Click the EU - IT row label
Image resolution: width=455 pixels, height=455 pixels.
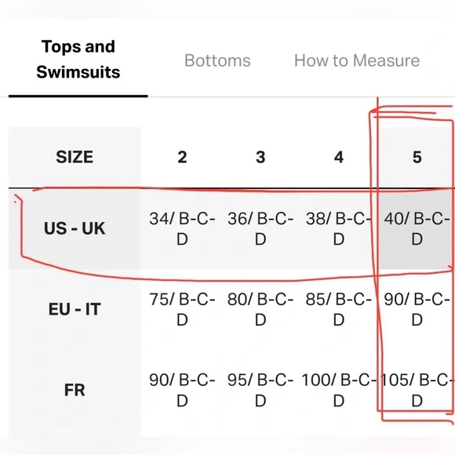pyautogui.click(x=75, y=309)
